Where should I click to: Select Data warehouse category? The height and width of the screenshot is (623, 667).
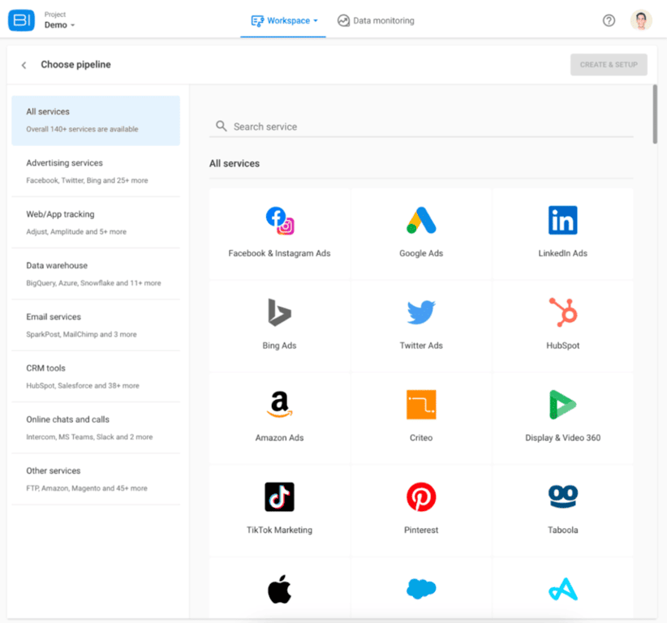96,274
